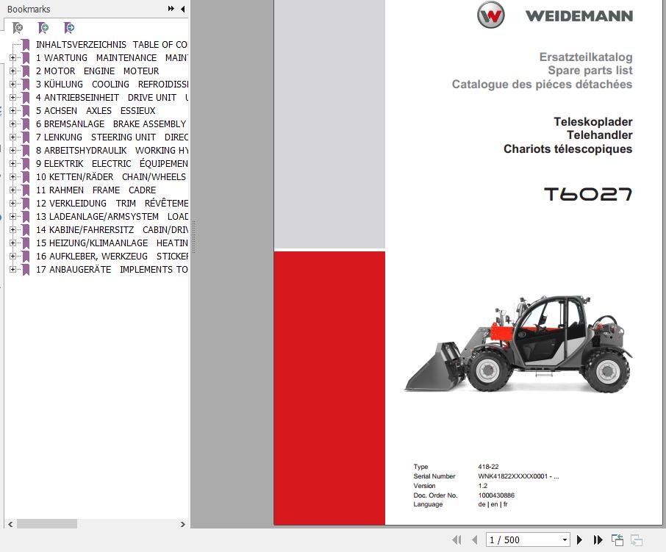Expand the 8 ARBEITSHYDRAULIK bookmark node

tap(12, 151)
